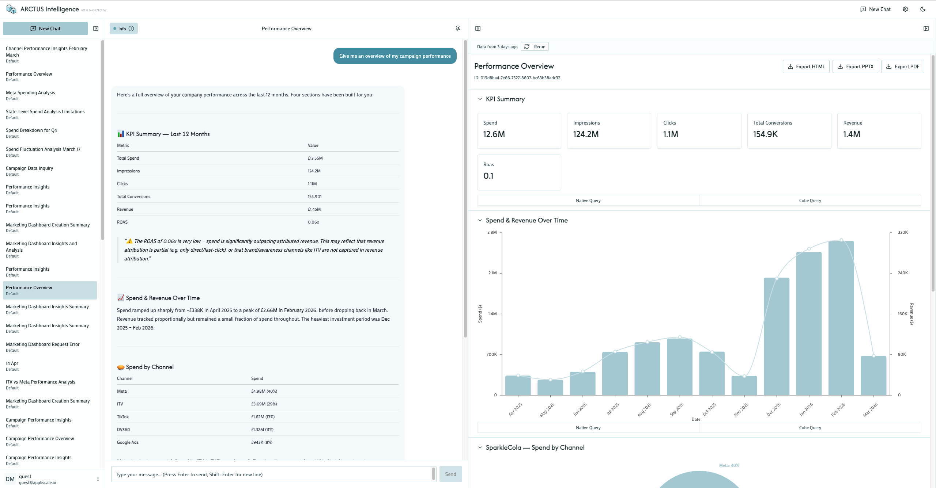Click the warning icon in the ROAS note
Screen dimensions: 936x488
pos(129,241)
